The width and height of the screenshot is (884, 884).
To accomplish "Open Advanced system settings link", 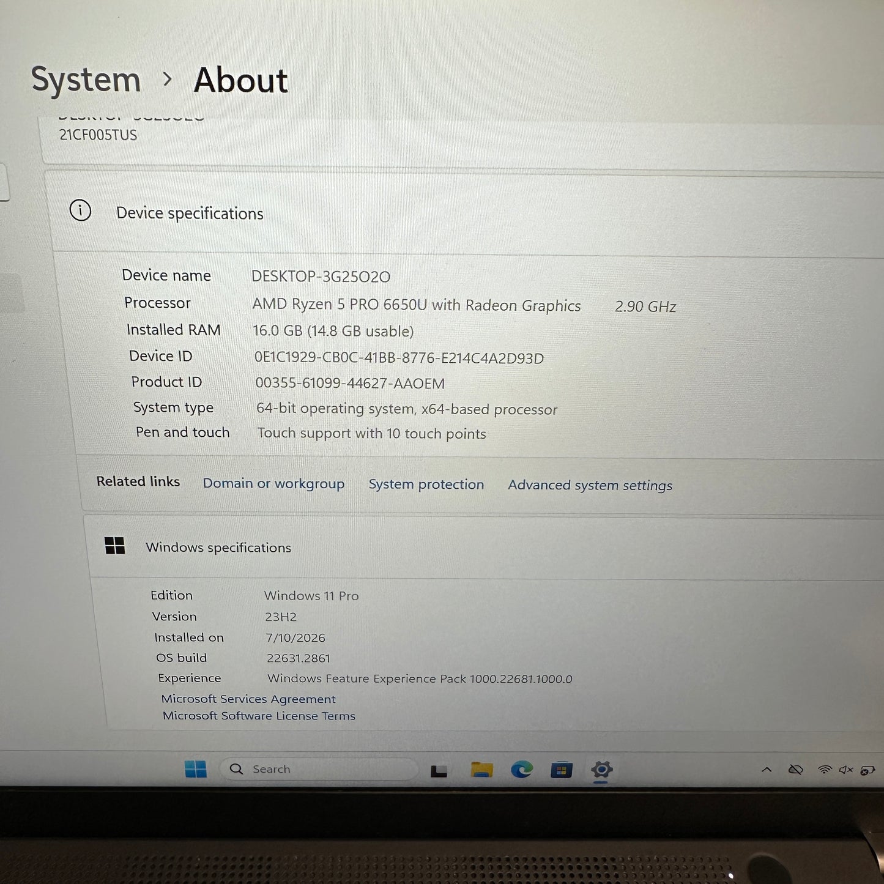I will (590, 485).
